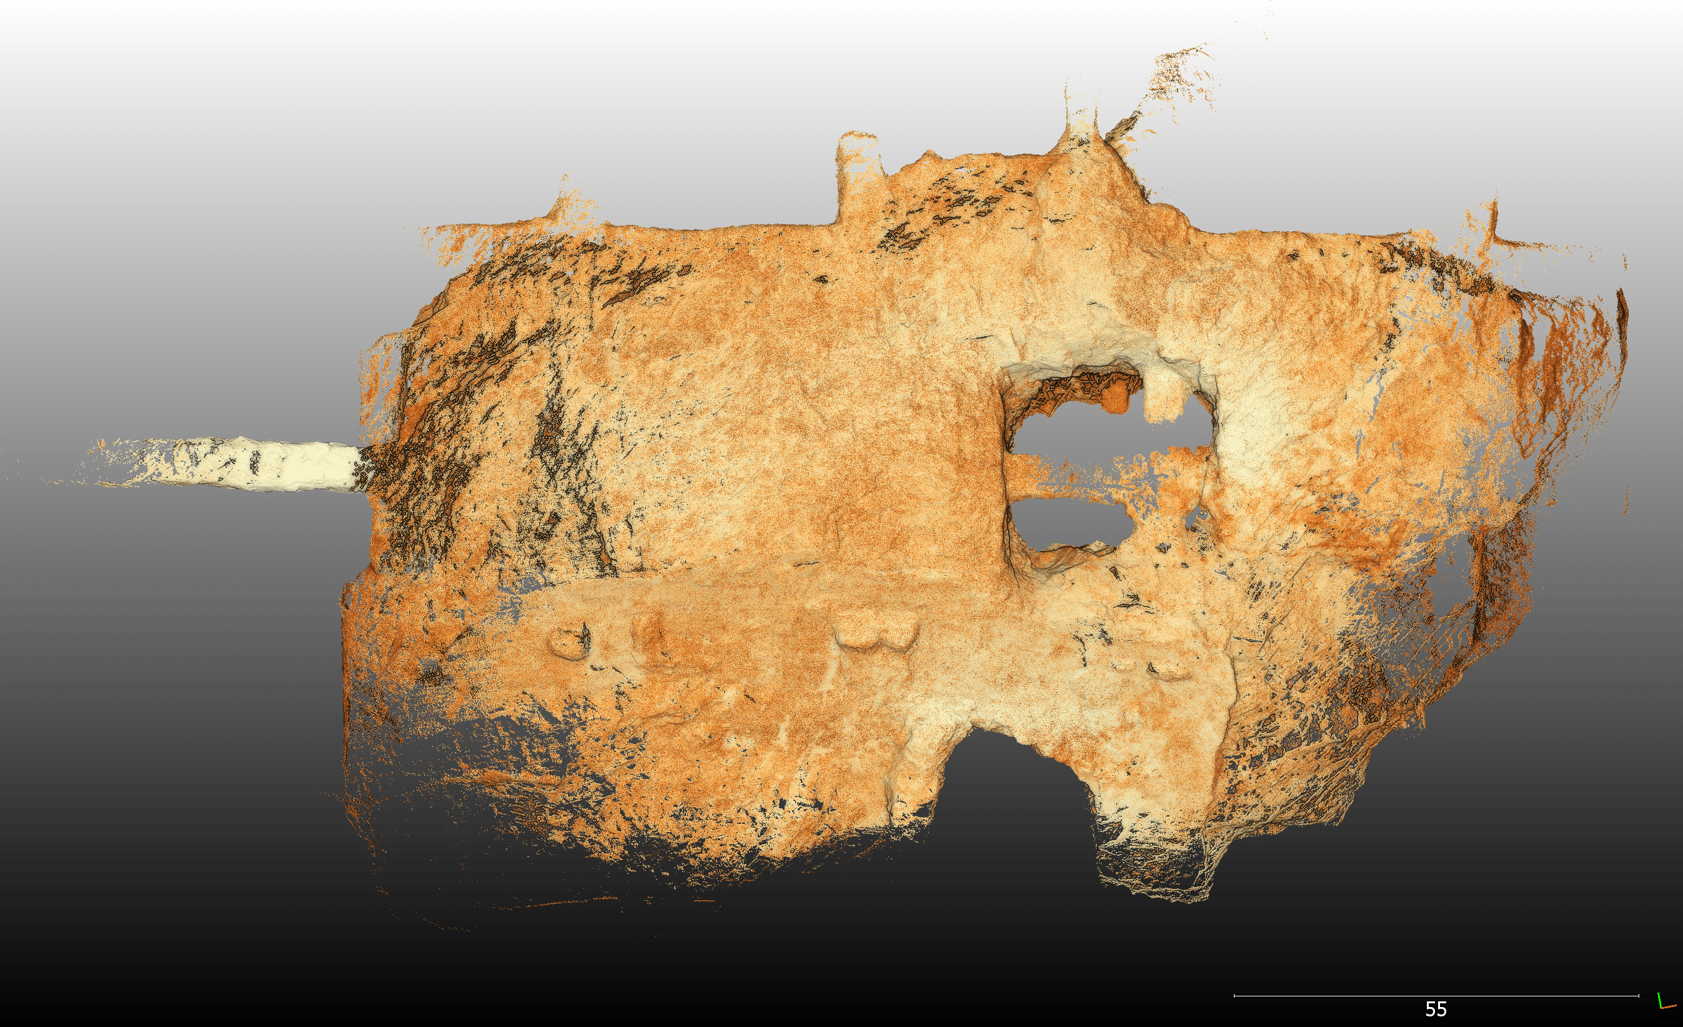Click the scale bar value "55"
1683x1027 pixels.
(1436, 1008)
